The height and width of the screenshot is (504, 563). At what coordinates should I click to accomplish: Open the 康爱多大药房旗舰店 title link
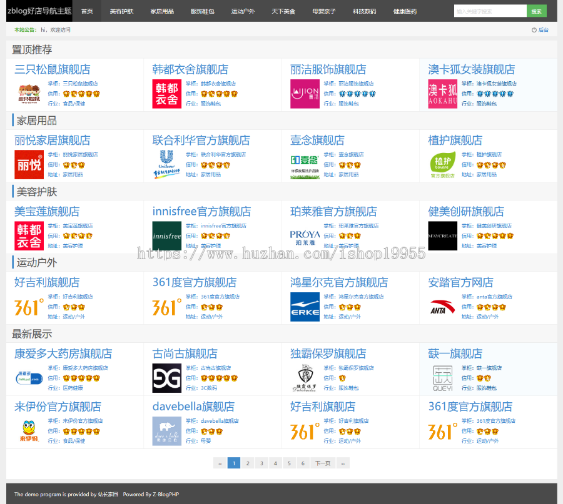coord(63,353)
